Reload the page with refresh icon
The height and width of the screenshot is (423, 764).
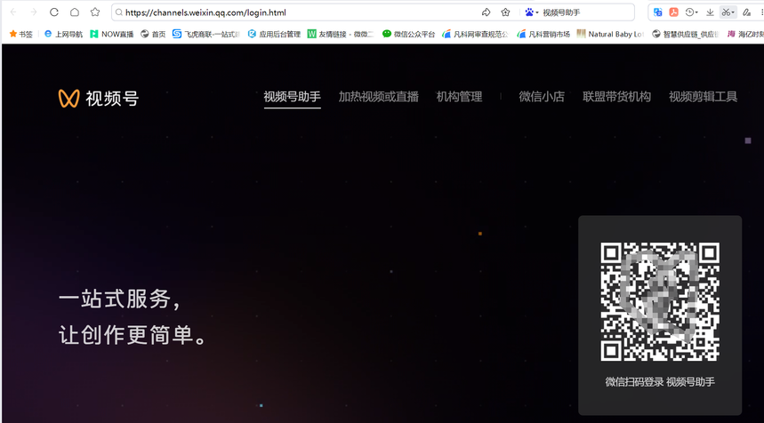pos(54,12)
